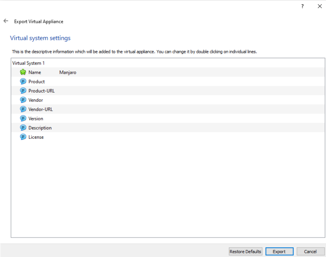Select the Name row label

pyautogui.click(x=35, y=73)
